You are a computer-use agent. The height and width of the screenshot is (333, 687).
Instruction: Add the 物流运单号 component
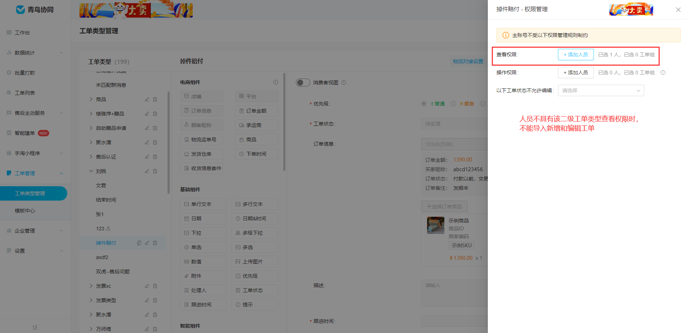[x=202, y=140]
